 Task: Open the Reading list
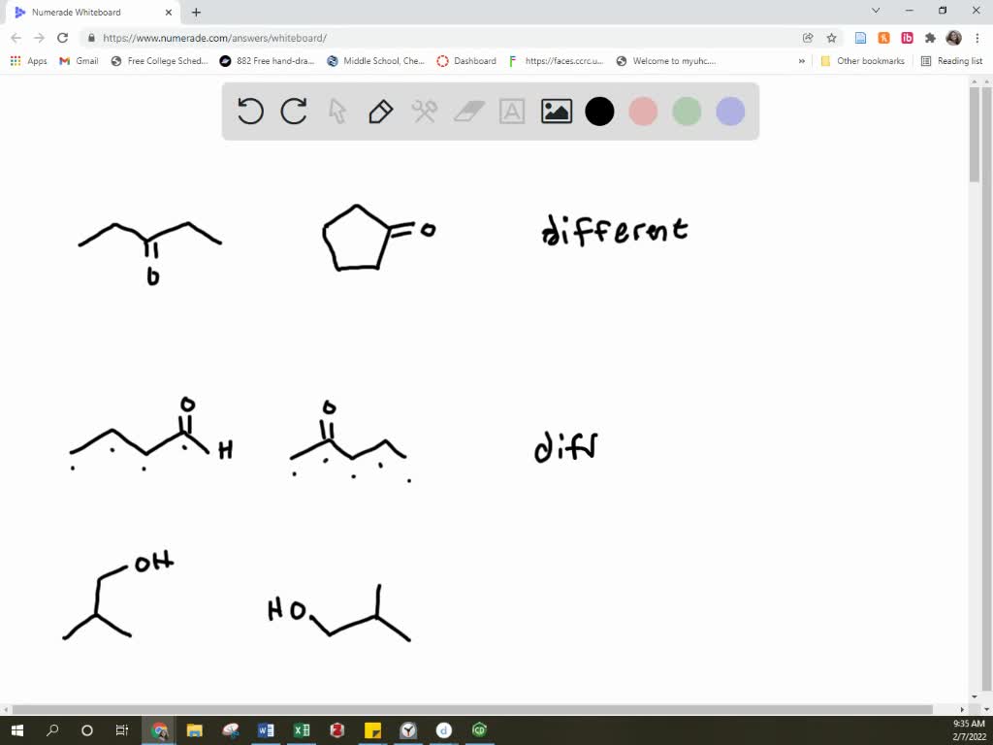(x=952, y=61)
